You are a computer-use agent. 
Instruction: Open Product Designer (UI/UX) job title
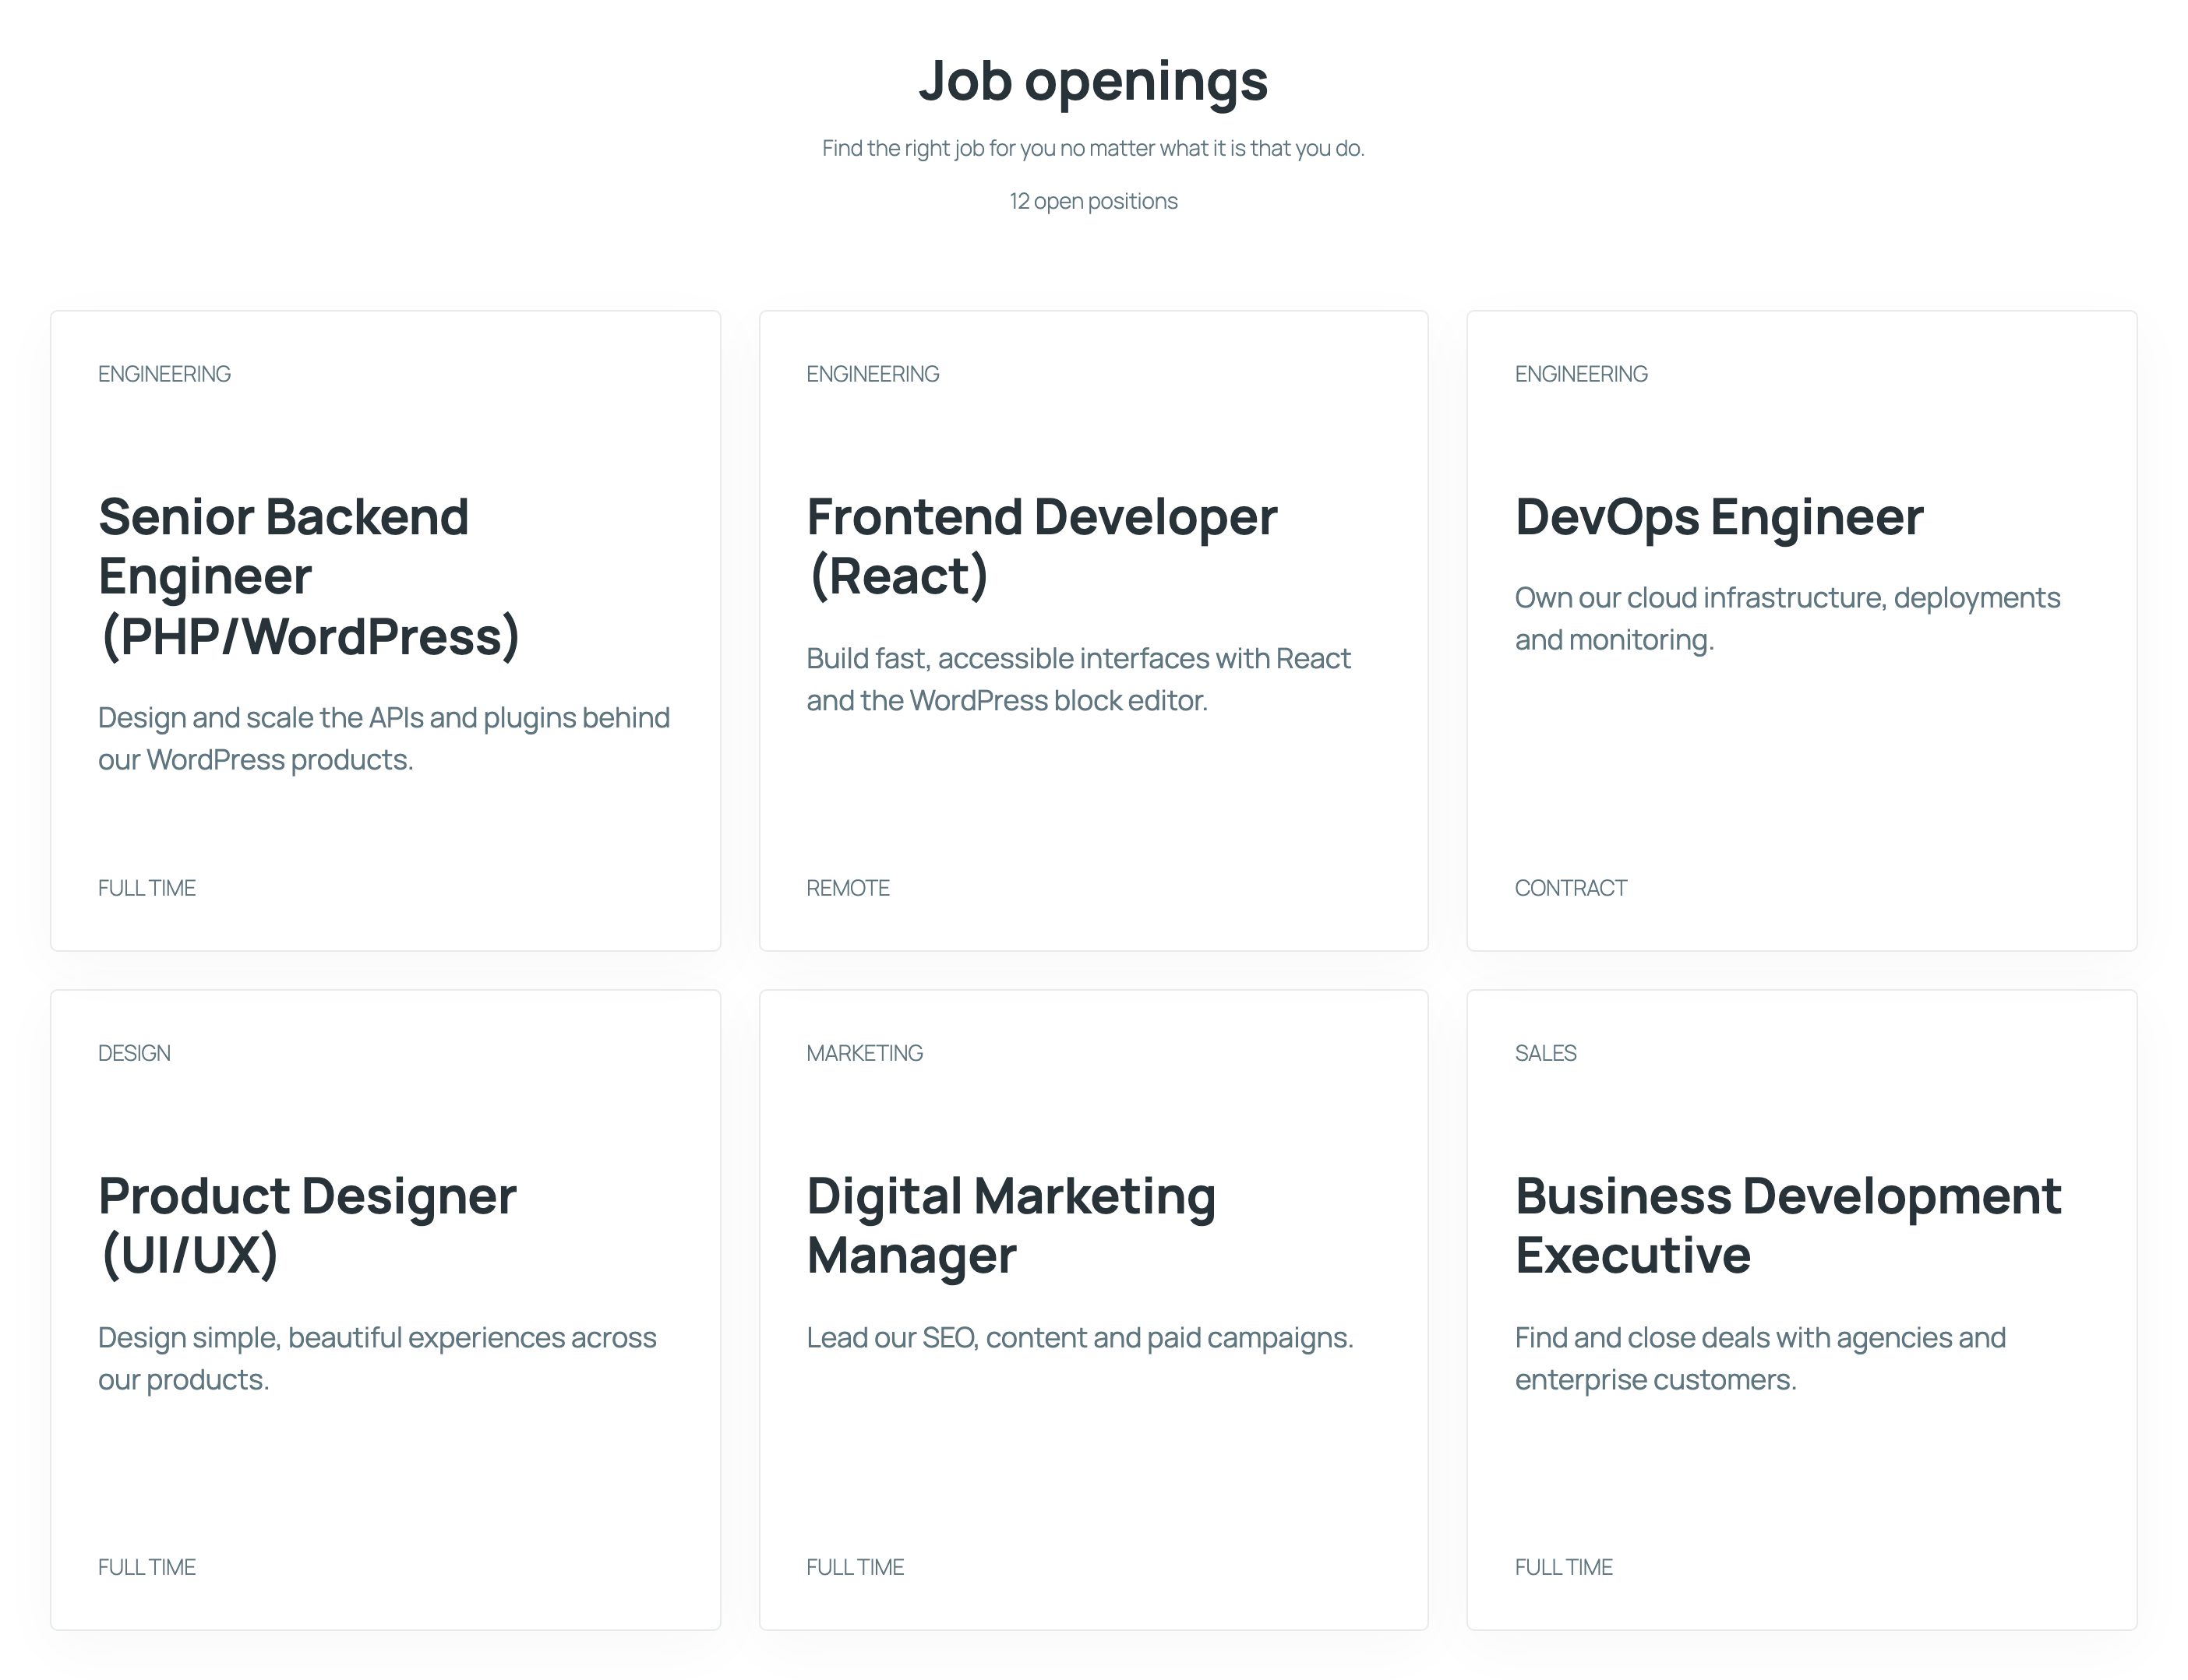pos(307,1226)
